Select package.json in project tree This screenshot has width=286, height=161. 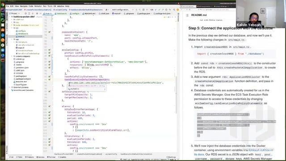click(21, 76)
